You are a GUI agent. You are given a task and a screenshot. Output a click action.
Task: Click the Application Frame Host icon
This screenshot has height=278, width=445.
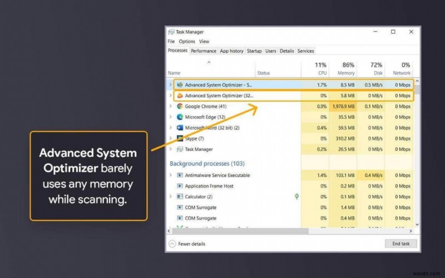(x=180, y=186)
